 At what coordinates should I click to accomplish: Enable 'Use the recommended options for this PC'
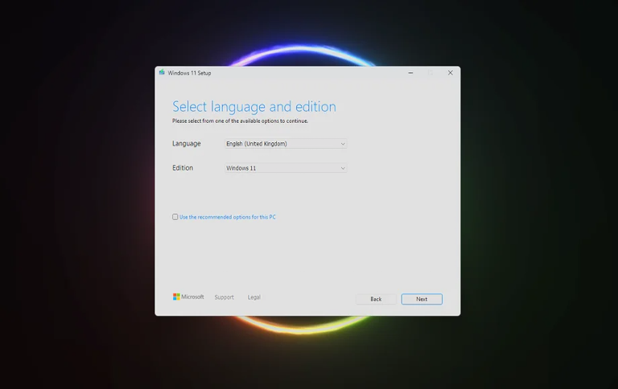(175, 217)
